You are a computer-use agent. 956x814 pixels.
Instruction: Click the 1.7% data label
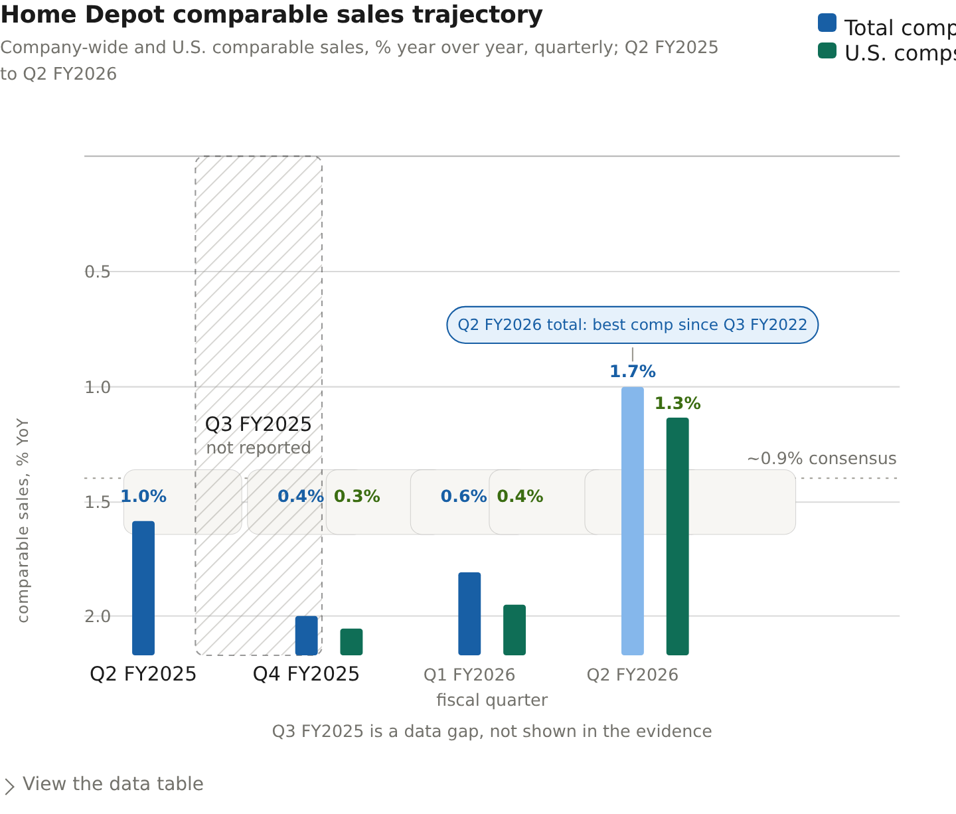(x=633, y=372)
